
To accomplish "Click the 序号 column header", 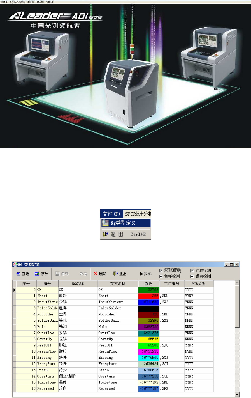I will click(26, 284).
